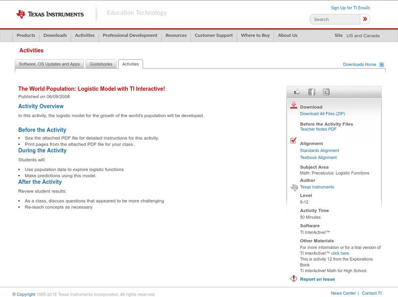Open the Downloads menu

tap(55, 35)
